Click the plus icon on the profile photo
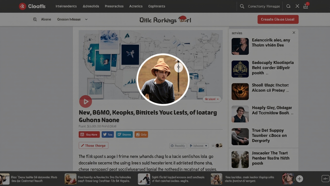The image size is (330, 186). (x=178, y=67)
